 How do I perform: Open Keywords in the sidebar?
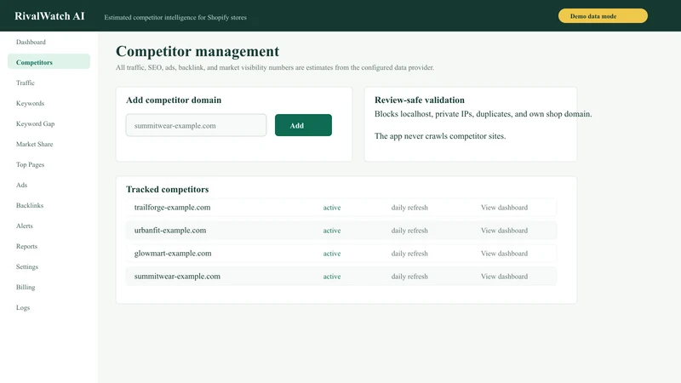[30, 103]
